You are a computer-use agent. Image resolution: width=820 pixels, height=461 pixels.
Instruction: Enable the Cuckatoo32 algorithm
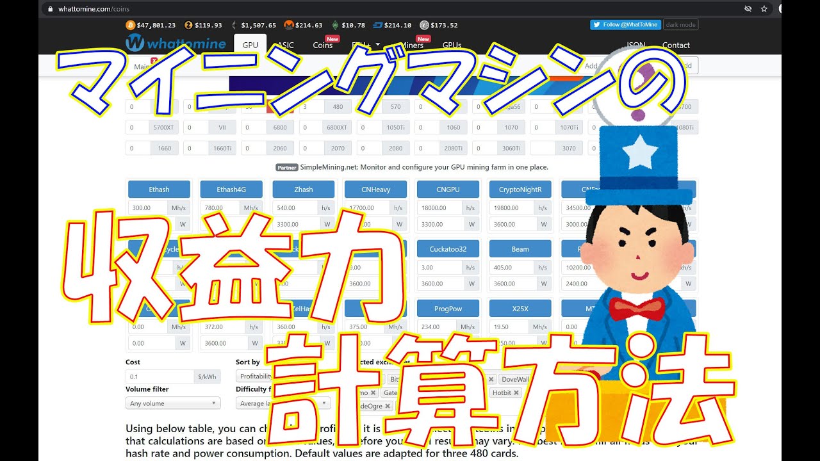pos(448,249)
